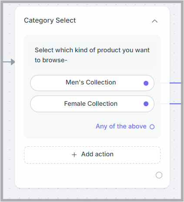This screenshot has height=202, width=184.
Task: Open the Add action dashed button
Action: [x=92, y=155]
